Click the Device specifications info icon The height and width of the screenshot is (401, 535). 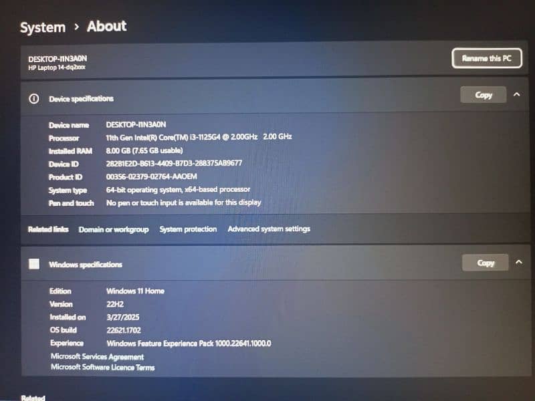(34, 99)
